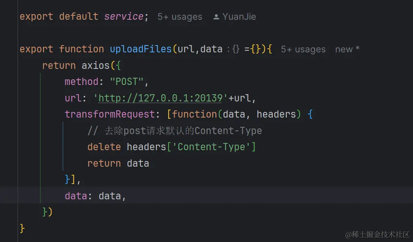Click the person icon before YuanJie

216,17
